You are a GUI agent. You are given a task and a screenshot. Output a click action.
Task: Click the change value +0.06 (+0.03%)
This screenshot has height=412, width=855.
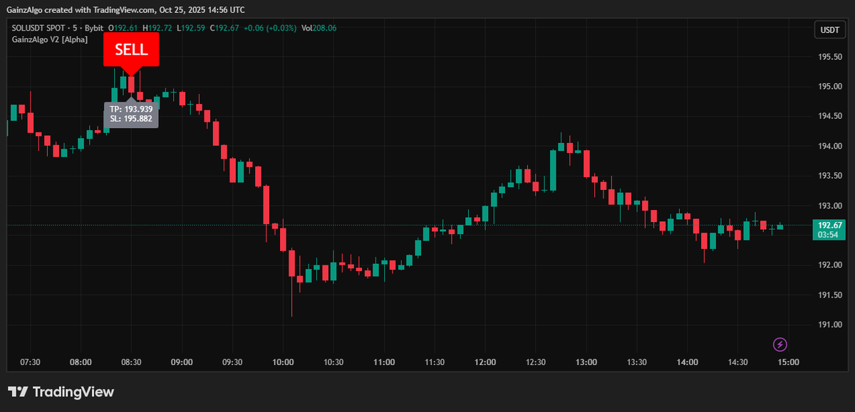pos(269,28)
